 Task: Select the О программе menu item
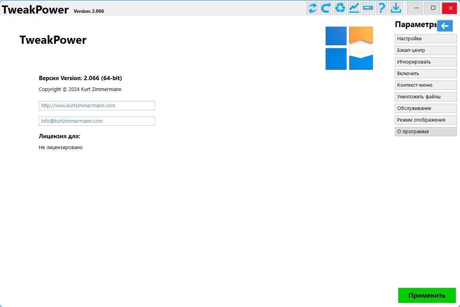(x=426, y=132)
